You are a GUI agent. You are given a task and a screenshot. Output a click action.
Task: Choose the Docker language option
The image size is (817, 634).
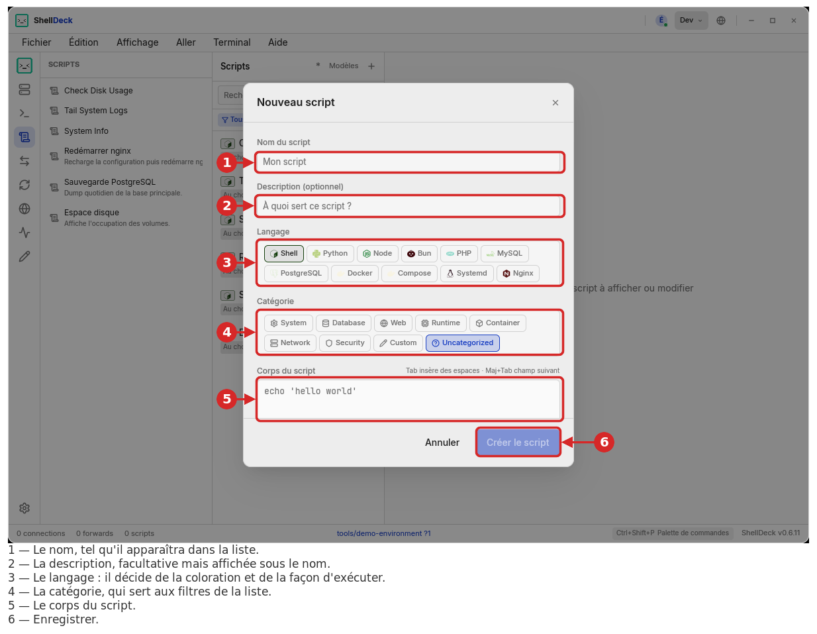click(355, 274)
